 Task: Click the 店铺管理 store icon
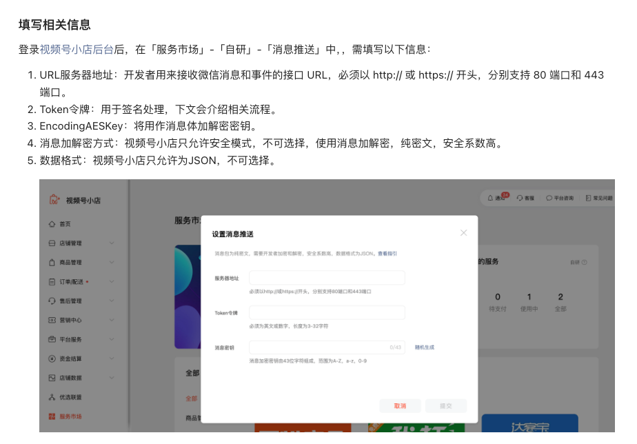point(52,243)
